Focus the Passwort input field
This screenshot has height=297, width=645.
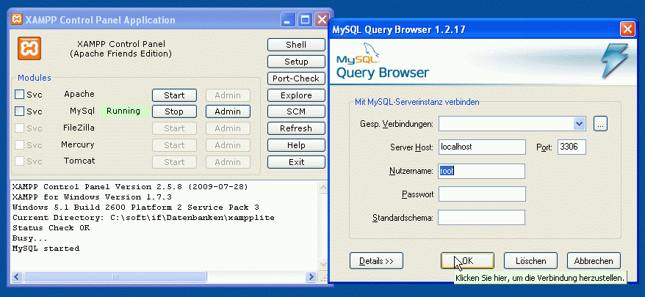[x=481, y=194]
